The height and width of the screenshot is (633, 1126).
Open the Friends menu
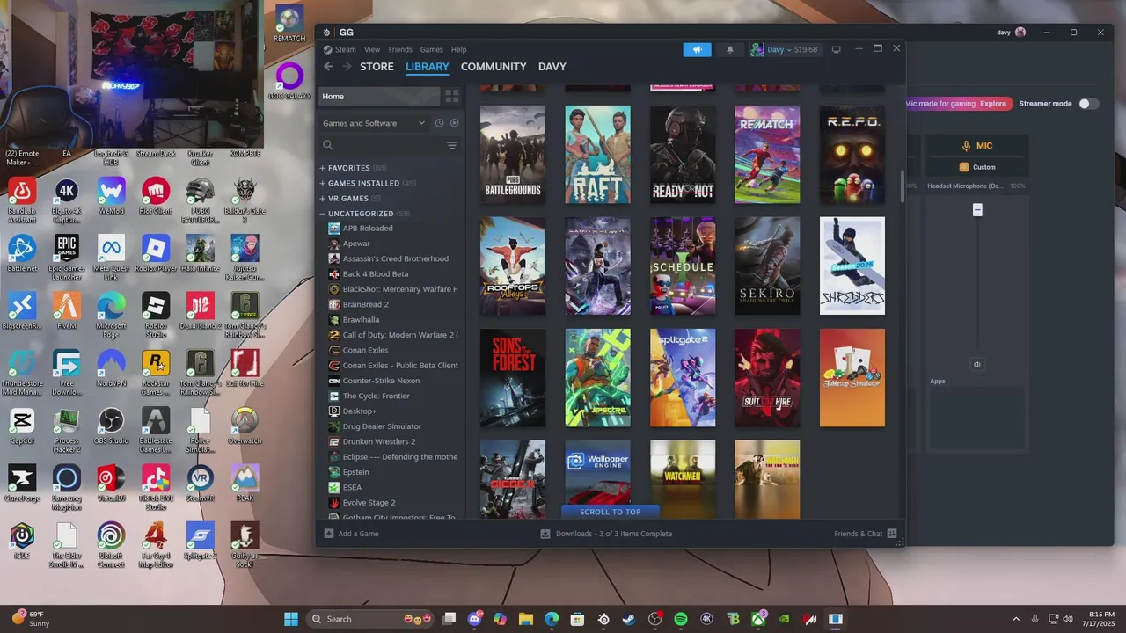coord(400,49)
